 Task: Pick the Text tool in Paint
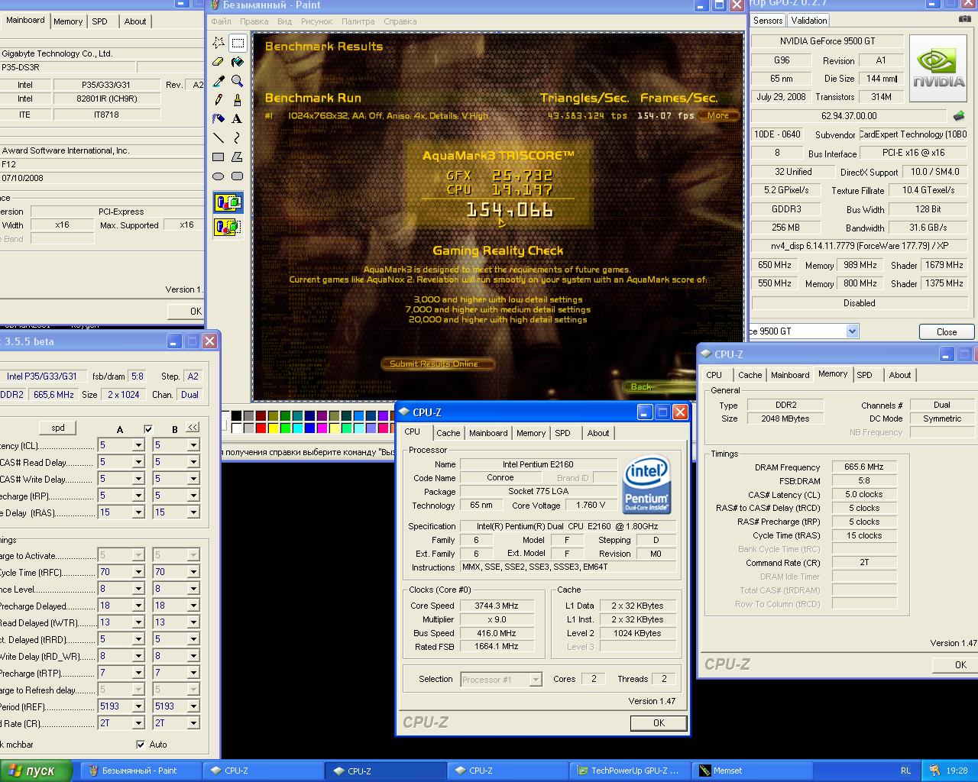coord(238,119)
